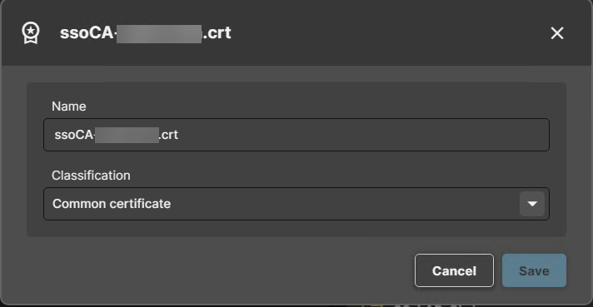
Task: Click the redacted part of the dialog title
Action: pyautogui.click(x=159, y=33)
